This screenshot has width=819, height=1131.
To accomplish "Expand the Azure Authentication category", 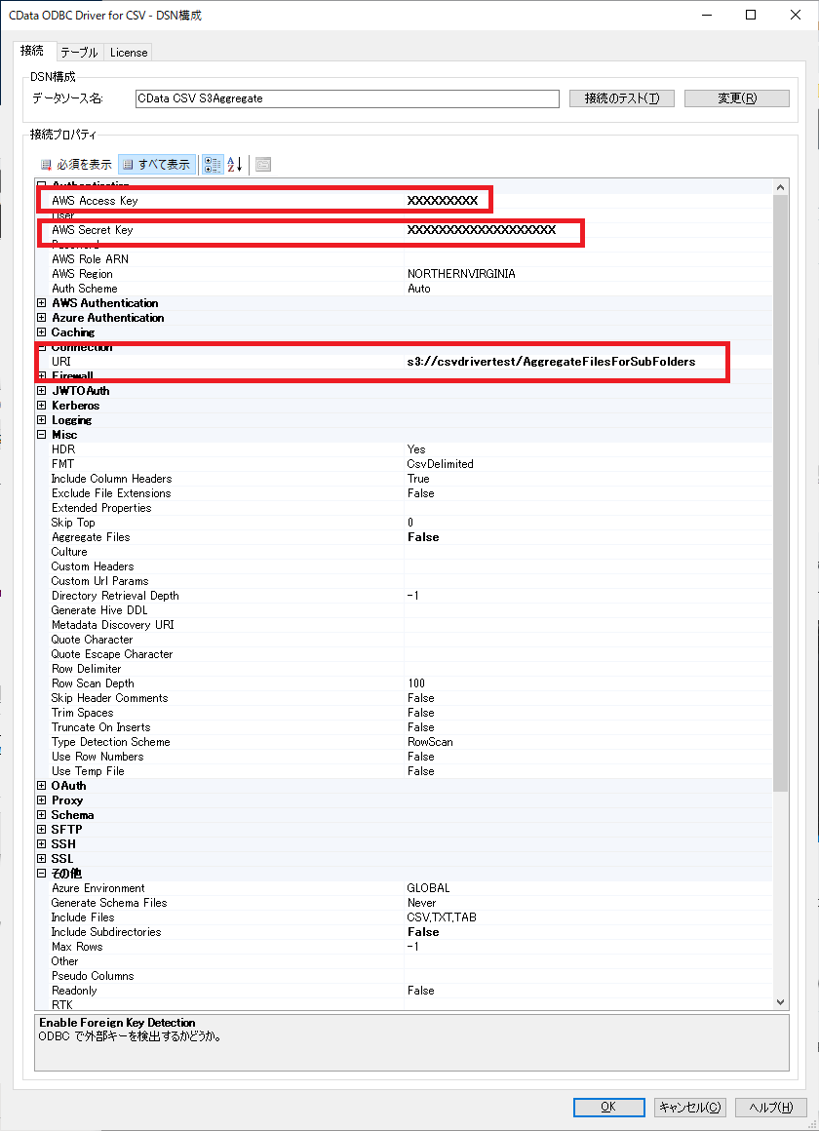I will click(x=42, y=318).
